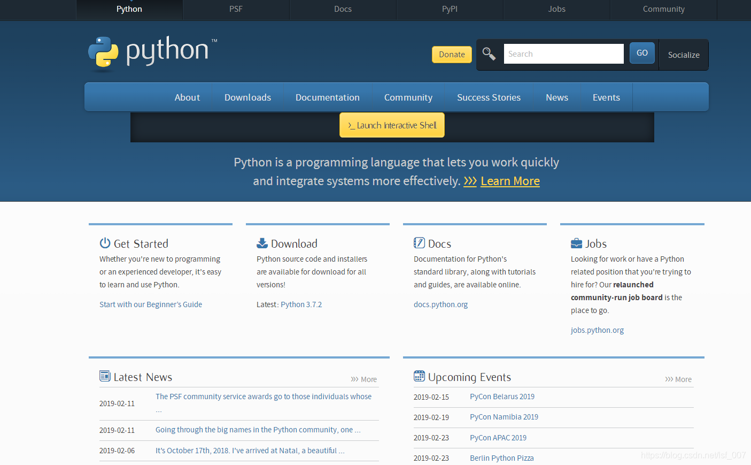Open the Events menu
This screenshot has width=751, height=465.
(x=606, y=97)
